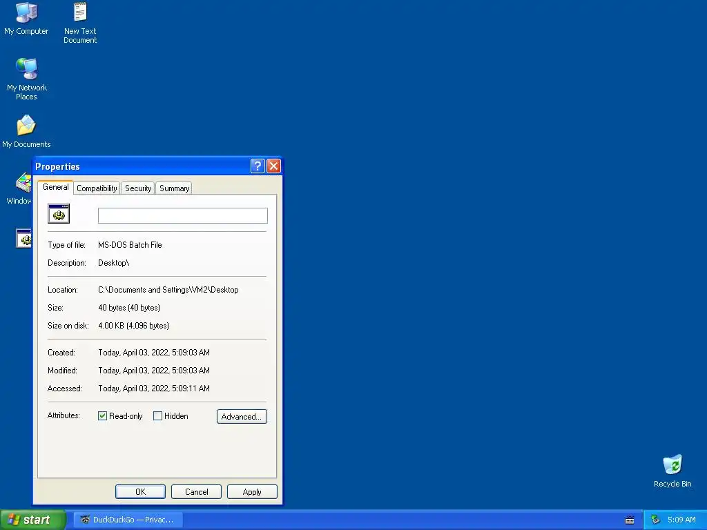
Task: Click the 4.00 KB (4,096 bytes) value
Action: tap(133, 326)
